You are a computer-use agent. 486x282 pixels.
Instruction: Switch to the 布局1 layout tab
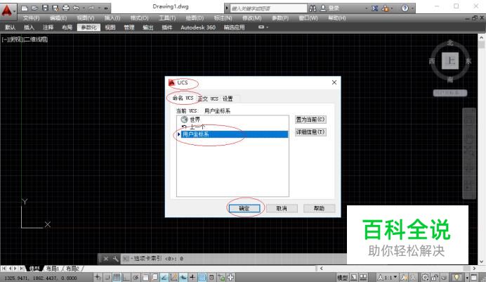point(53,269)
